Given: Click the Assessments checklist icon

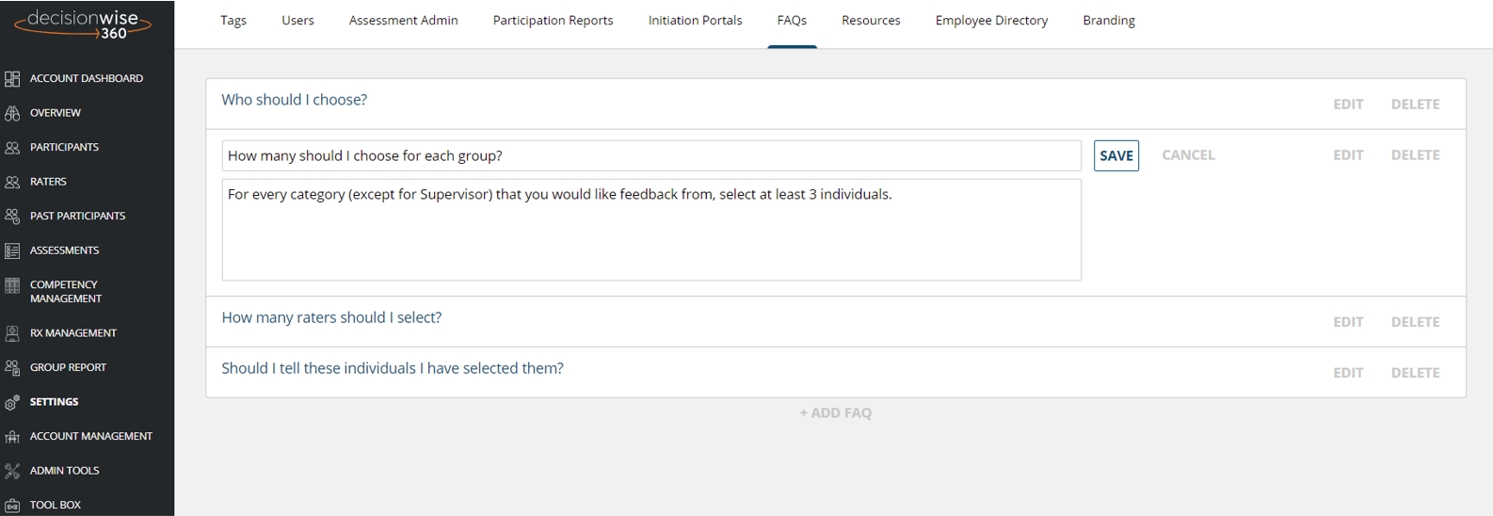Looking at the screenshot, I should [x=12, y=250].
